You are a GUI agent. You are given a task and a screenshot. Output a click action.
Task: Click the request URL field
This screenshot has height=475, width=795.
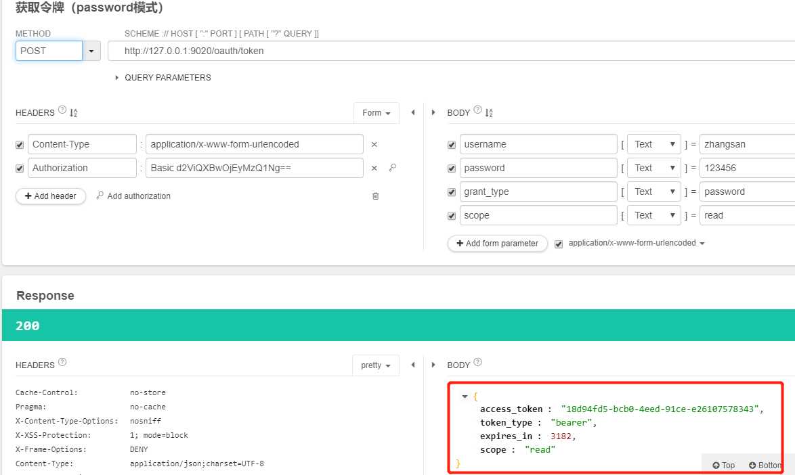(451, 51)
